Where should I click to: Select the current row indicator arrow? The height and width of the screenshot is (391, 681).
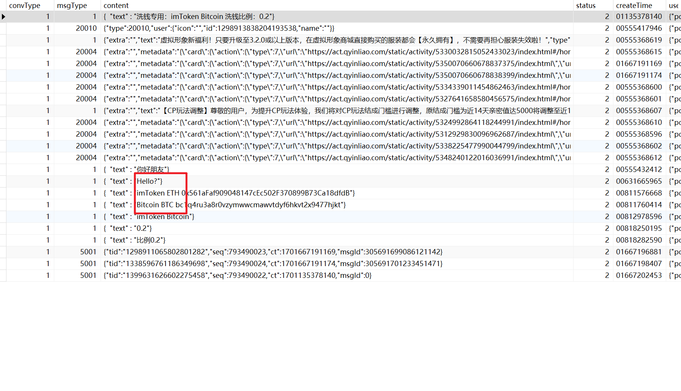(x=3, y=17)
